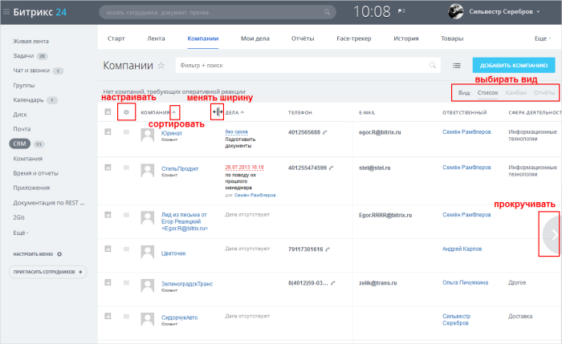The image size is (562, 344).
Task: Expand the Ещё item in left sidebar
Action: pos(21,233)
